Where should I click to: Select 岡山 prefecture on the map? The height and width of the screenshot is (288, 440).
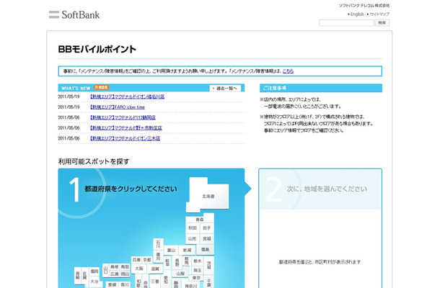point(126,274)
